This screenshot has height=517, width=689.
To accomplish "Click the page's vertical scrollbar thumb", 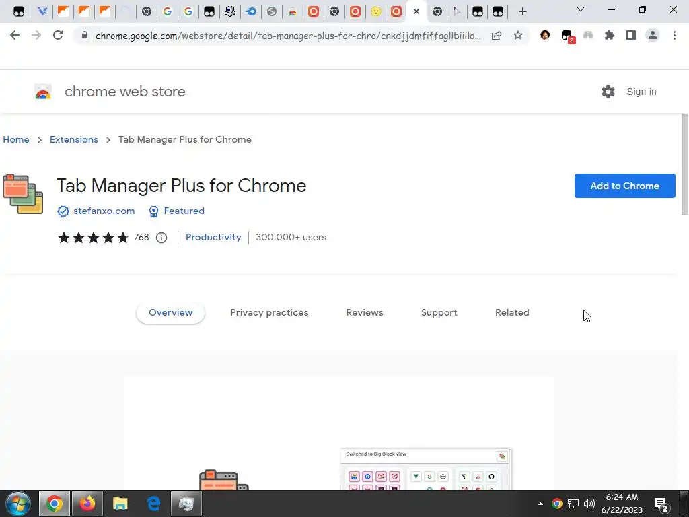I will [x=685, y=164].
